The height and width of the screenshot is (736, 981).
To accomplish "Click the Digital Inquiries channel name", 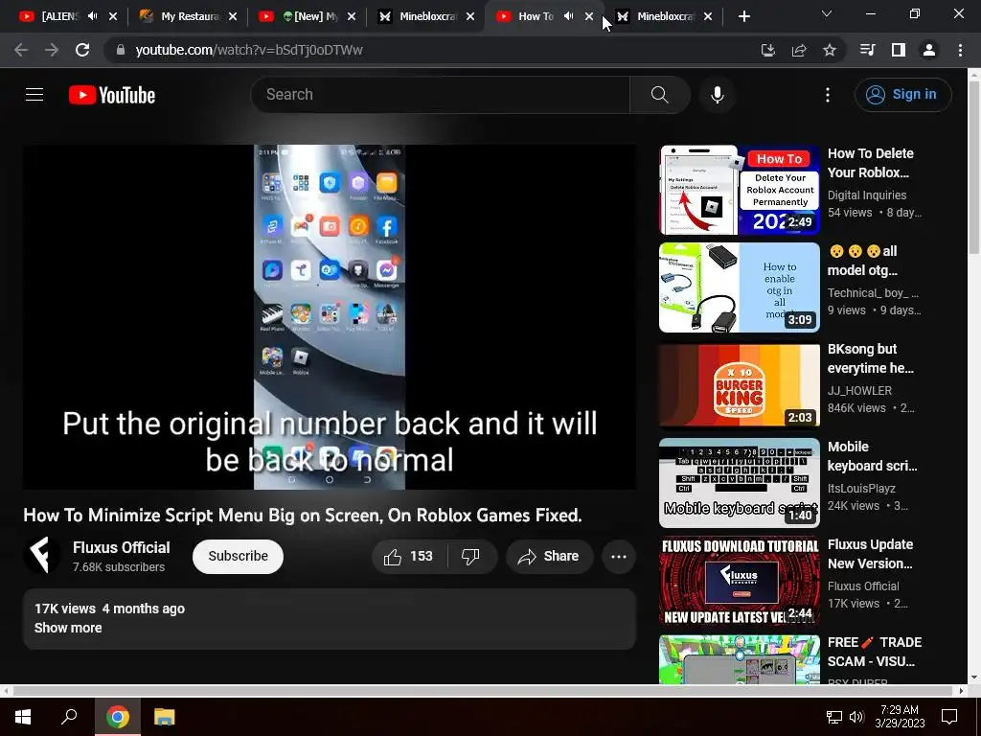I will [x=866, y=195].
